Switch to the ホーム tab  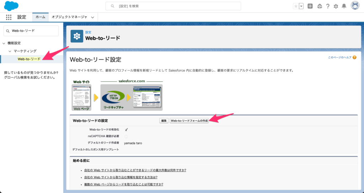click(x=41, y=17)
